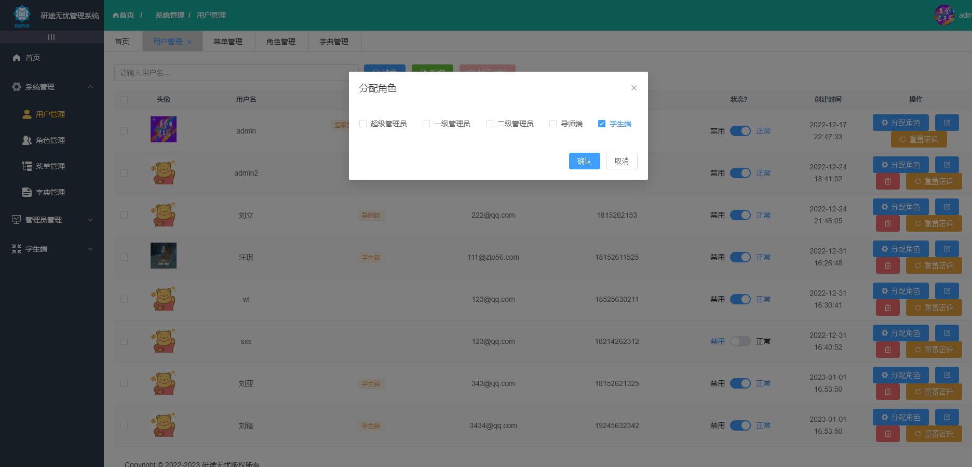Close the 用户管理 tab with its X
972x467 pixels.
click(190, 42)
